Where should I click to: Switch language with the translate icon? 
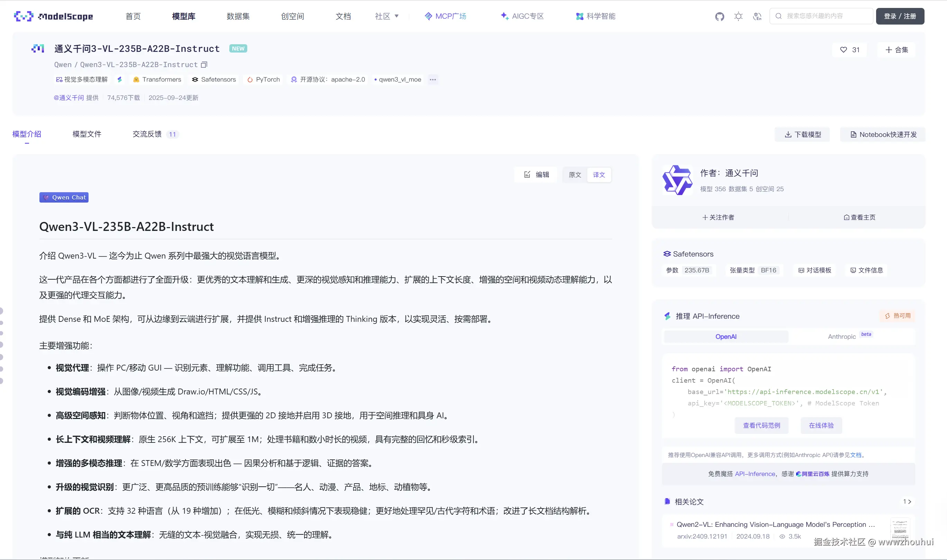pyautogui.click(x=757, y=16)
